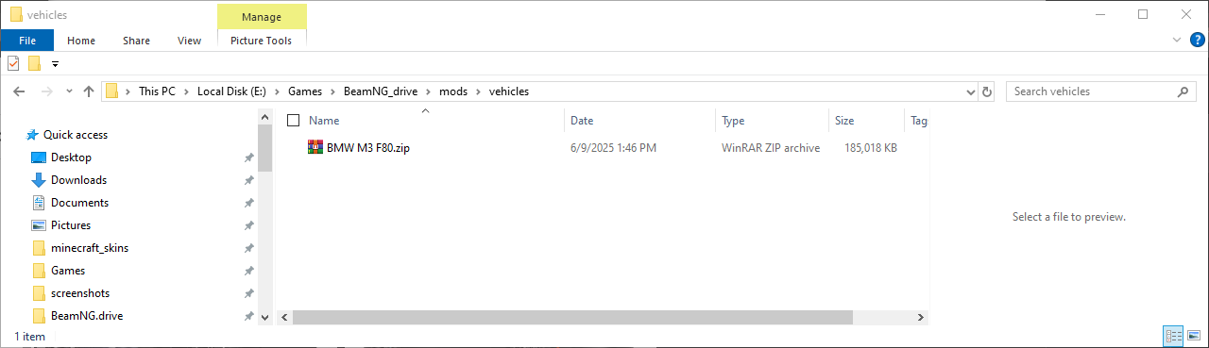Click the 185,018 KB size cell
1209x348 pixels.
point(871,148)
